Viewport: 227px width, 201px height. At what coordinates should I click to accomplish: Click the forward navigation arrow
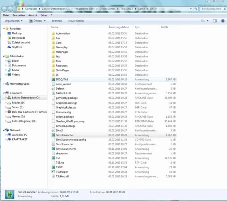pos(10,9)
